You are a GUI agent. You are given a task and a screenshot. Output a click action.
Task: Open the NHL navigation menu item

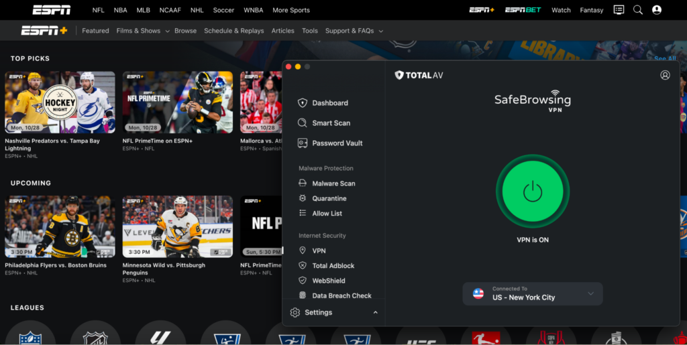point(197,10)
